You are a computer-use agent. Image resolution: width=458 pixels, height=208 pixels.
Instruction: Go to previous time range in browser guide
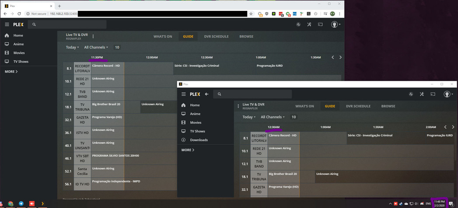tap(333, 58)
